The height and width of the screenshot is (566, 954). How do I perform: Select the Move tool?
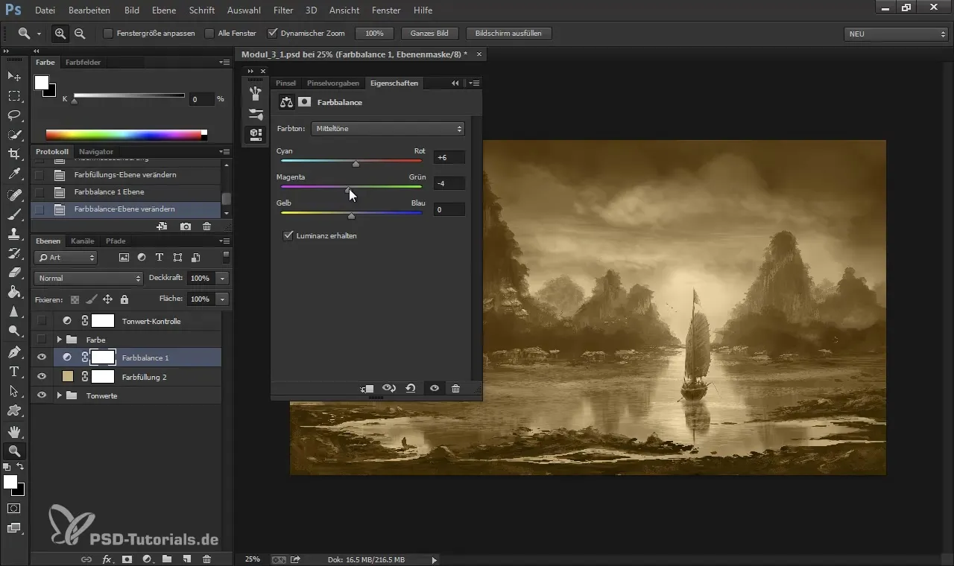[14, 77]
